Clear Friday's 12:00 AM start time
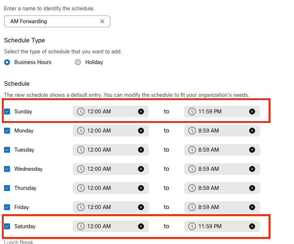 click(x=141, y=207)
